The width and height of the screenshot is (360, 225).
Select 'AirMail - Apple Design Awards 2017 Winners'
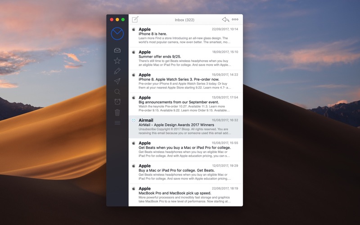[x=186, y=127]
